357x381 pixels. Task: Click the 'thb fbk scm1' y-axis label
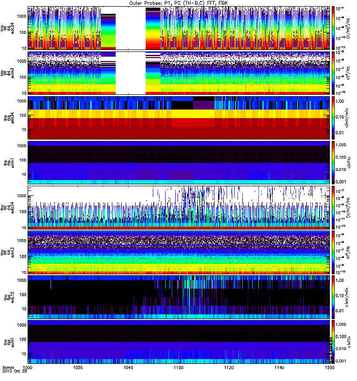(9, 162)
